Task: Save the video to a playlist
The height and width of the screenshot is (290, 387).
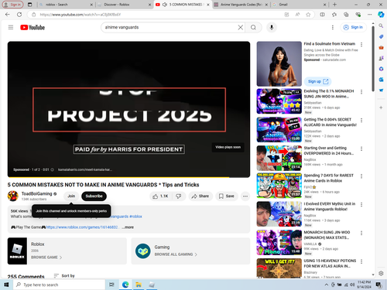Action: click(227, 196)
